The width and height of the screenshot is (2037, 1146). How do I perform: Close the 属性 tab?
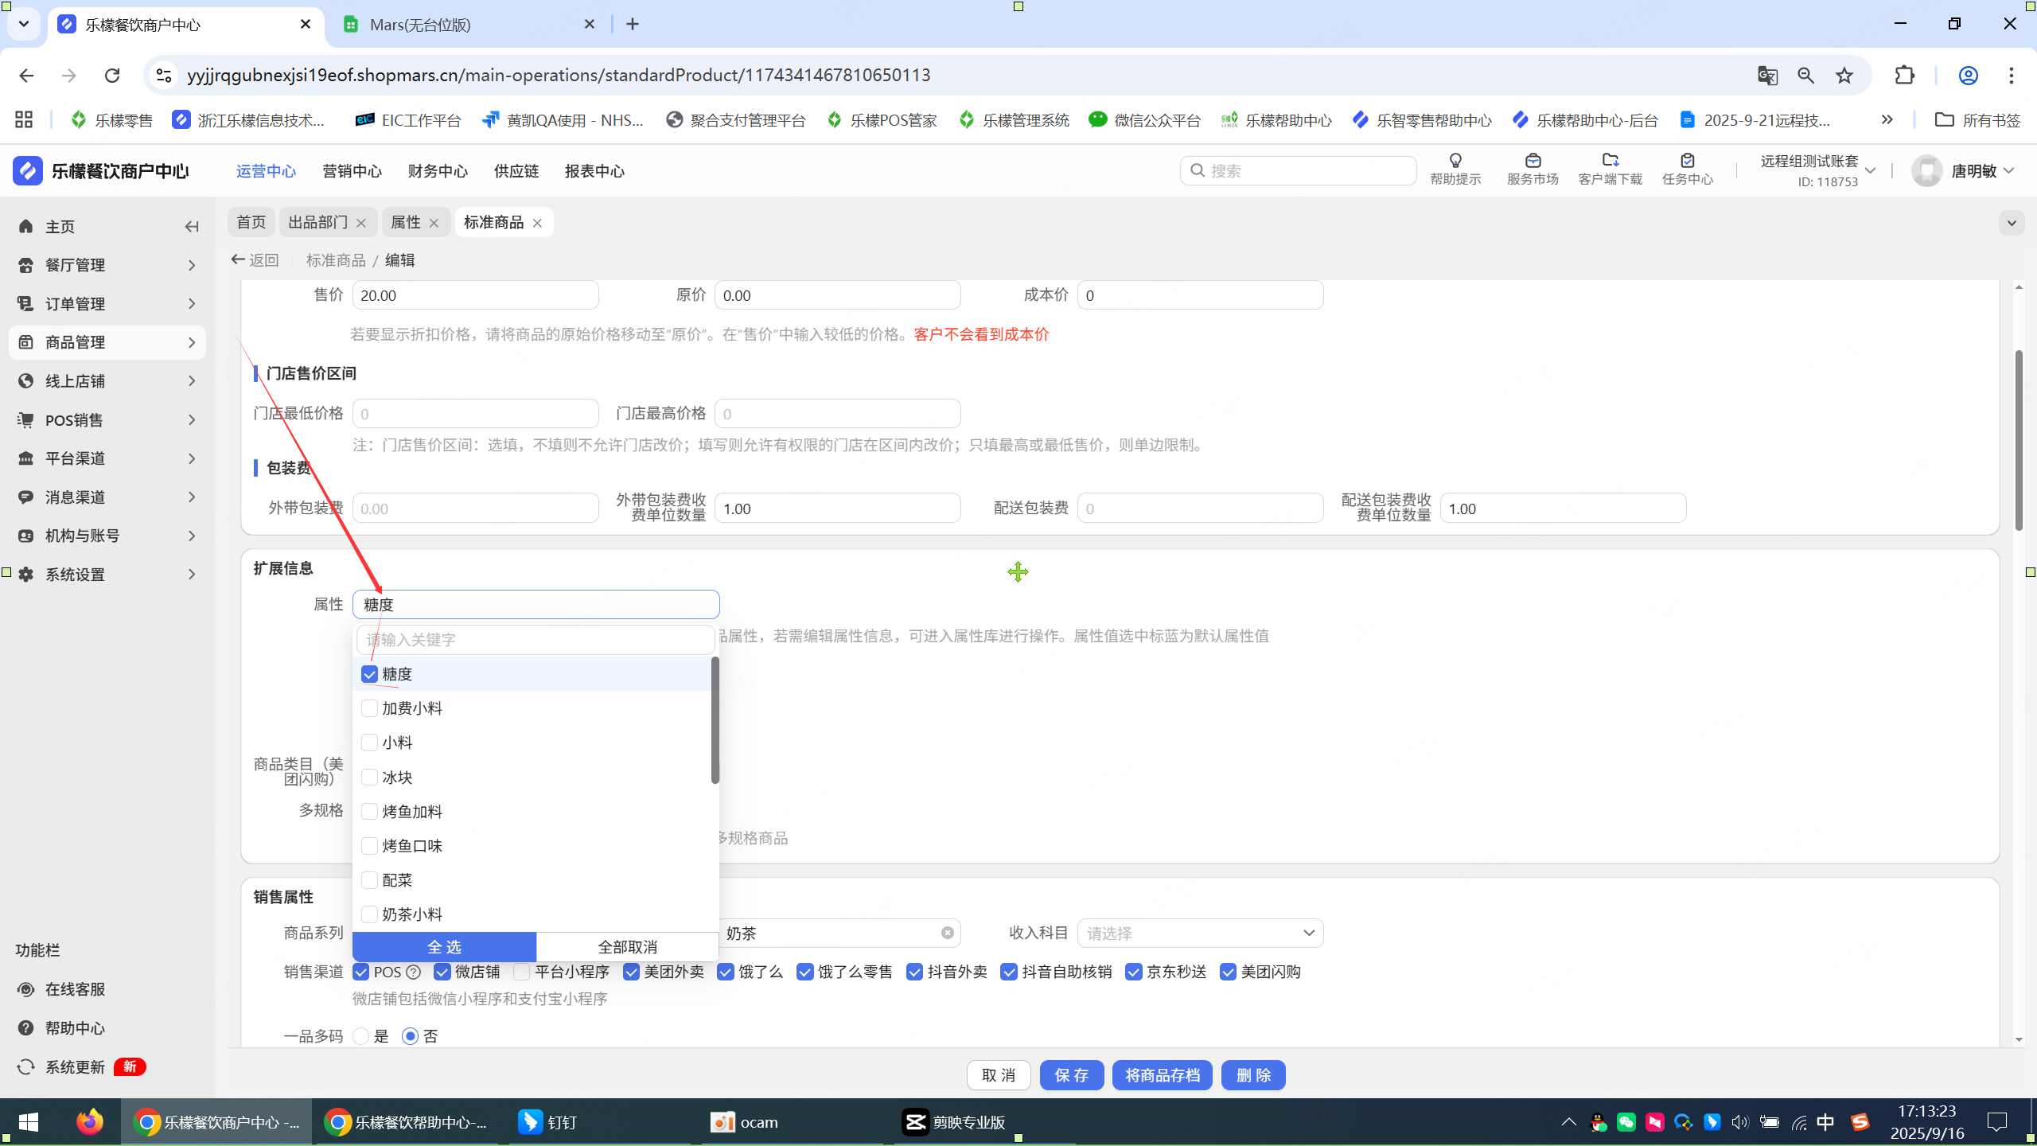(x=434, y=223)
